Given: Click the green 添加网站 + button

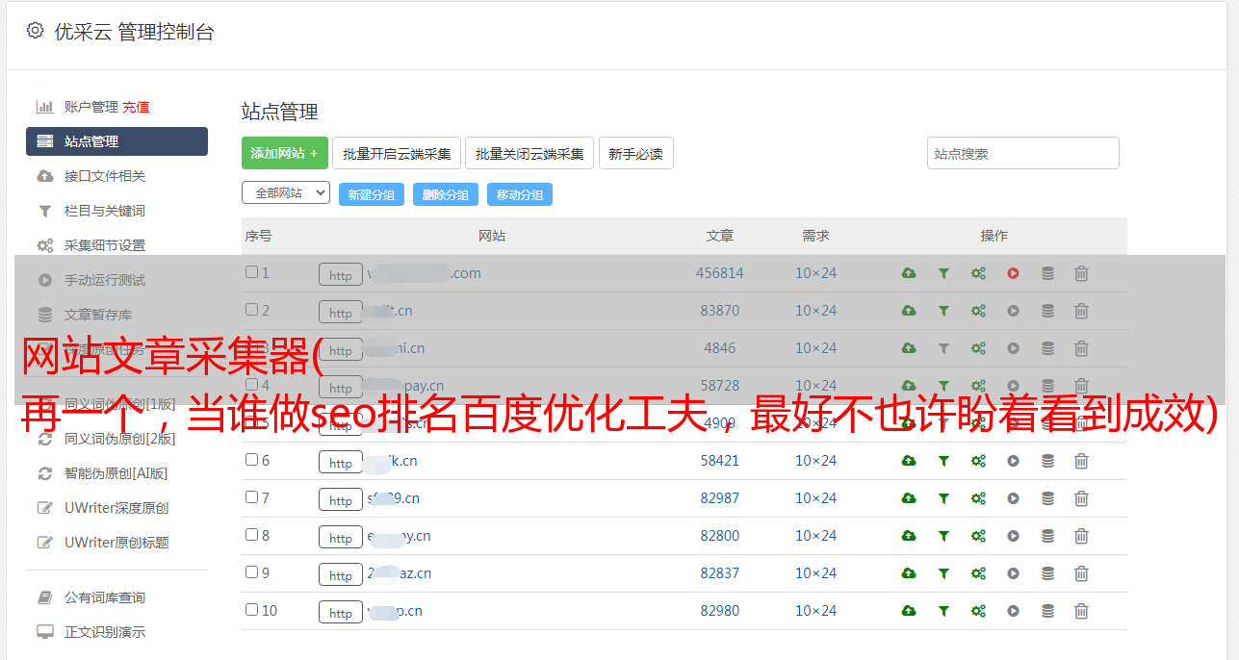Looking at the screenshot, I should pos(285,153).
